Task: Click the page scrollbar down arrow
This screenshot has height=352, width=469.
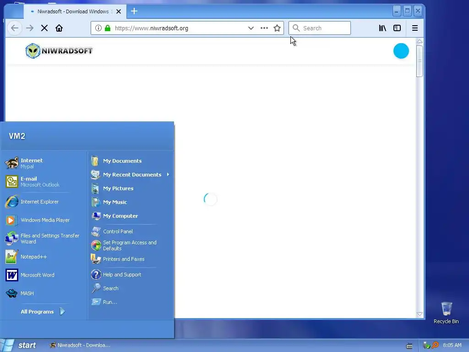Action: [x=420, y=314]
